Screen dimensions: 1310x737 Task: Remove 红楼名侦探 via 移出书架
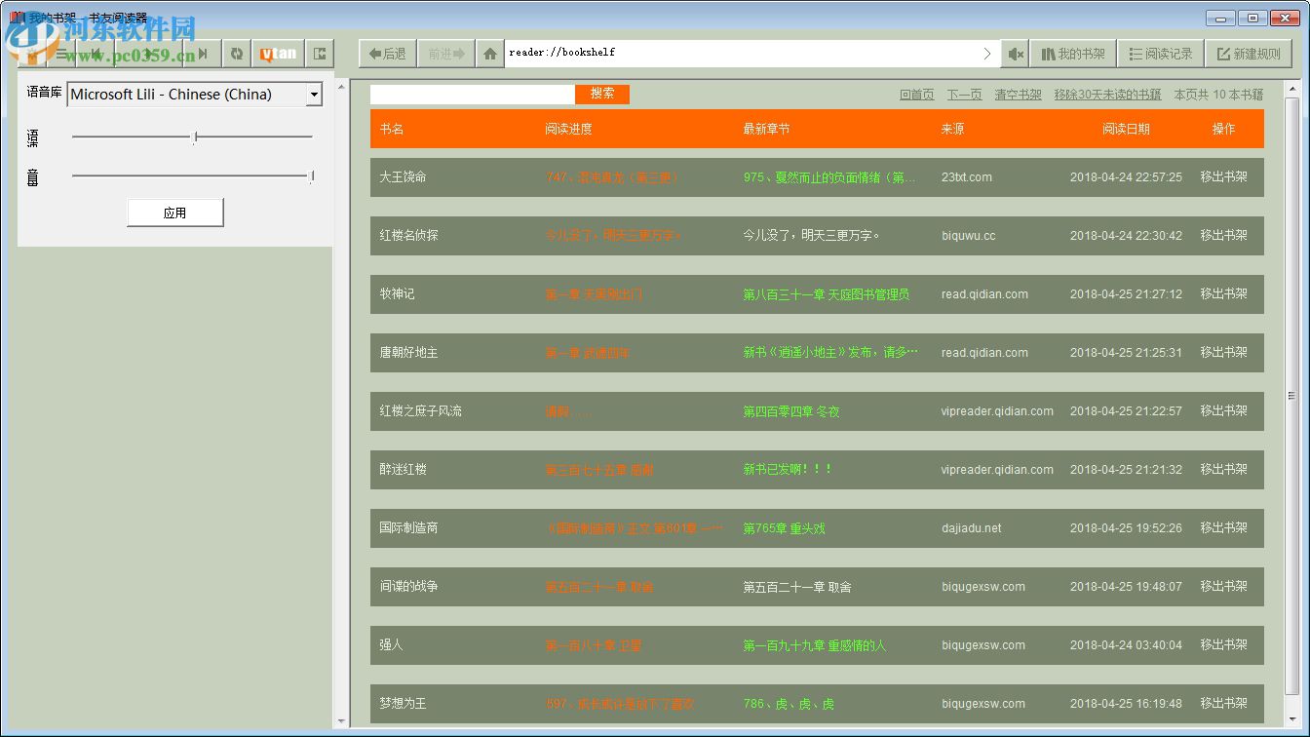click(x=1223, y=236)
